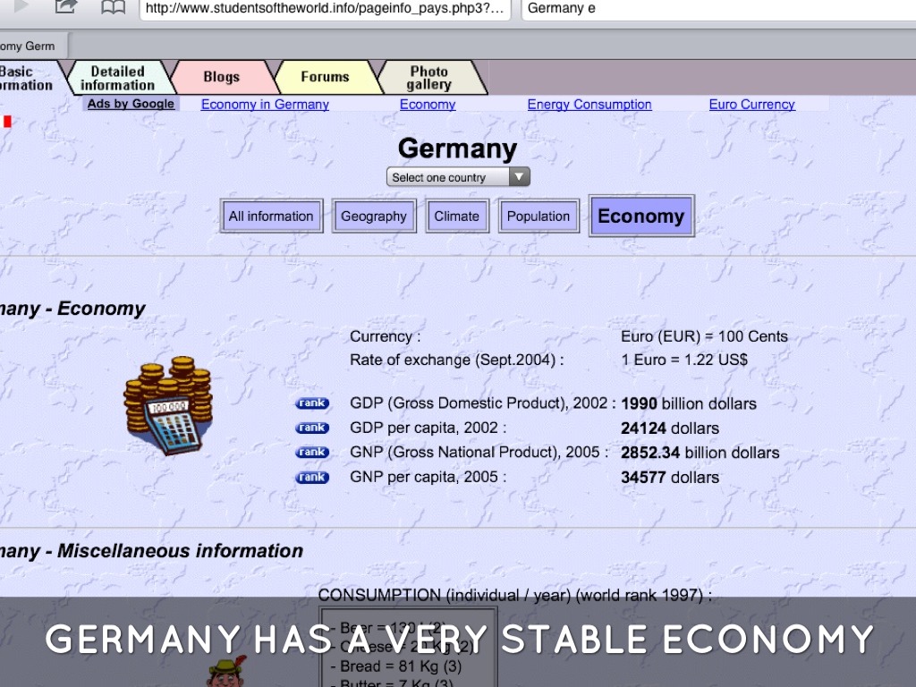Click the coins and calculator image
916x687 pixels.
(x=169, y=405)
